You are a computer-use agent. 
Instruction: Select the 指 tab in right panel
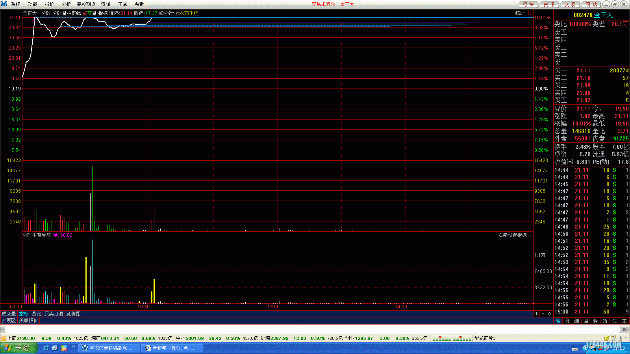pos(605,321)
